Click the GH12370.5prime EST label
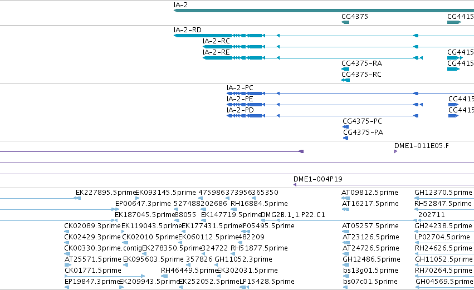Image resolution: width=474 pixels, height=290 pixels. tap(443, 193)
